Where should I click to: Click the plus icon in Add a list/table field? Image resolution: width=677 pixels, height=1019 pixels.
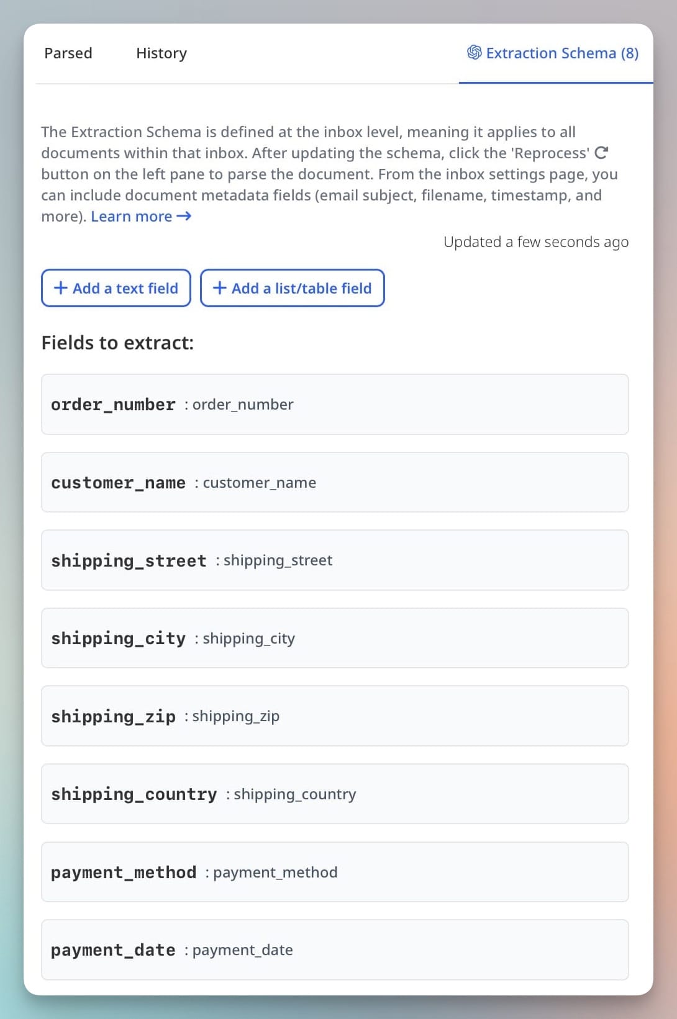pos(219,288)
